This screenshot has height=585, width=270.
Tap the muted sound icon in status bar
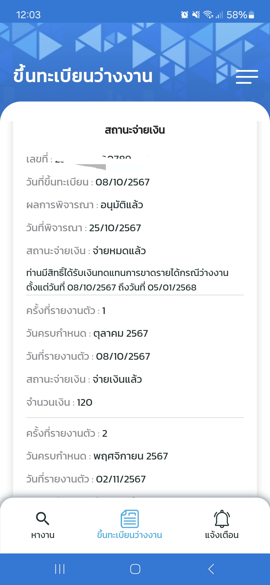pyautogui.click(x=196, y=15)
